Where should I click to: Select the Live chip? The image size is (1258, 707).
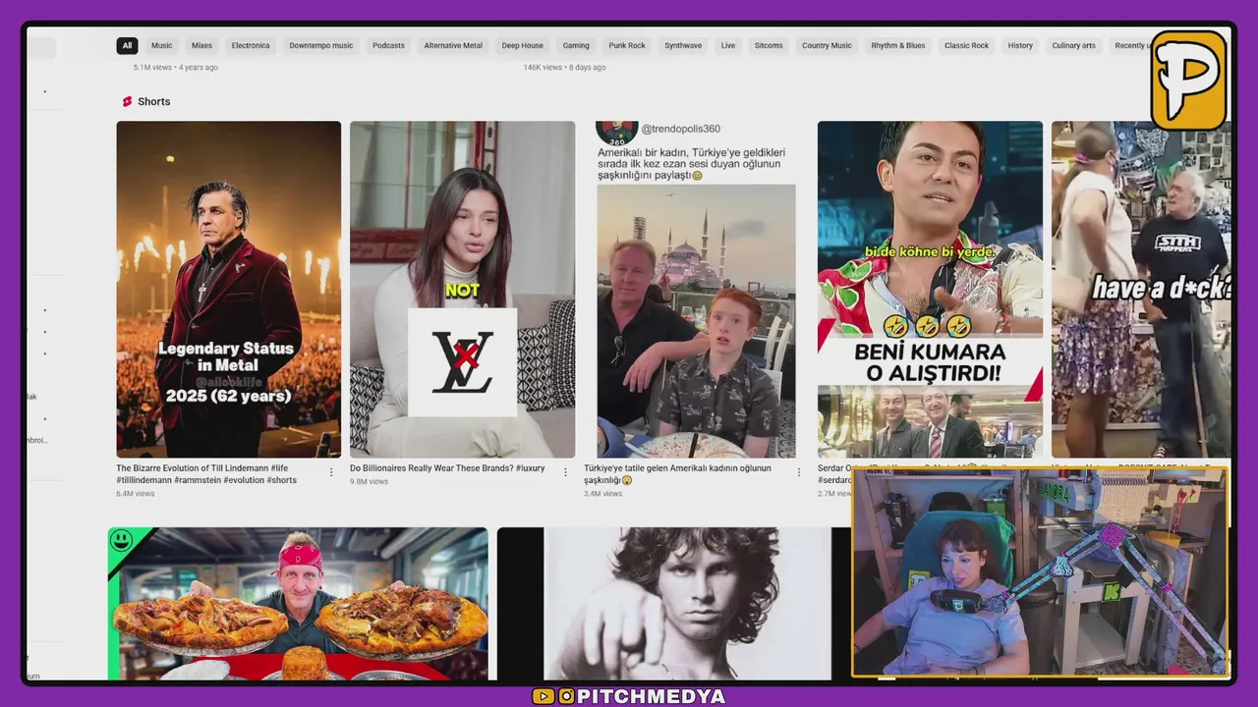[x=727, y=45]
